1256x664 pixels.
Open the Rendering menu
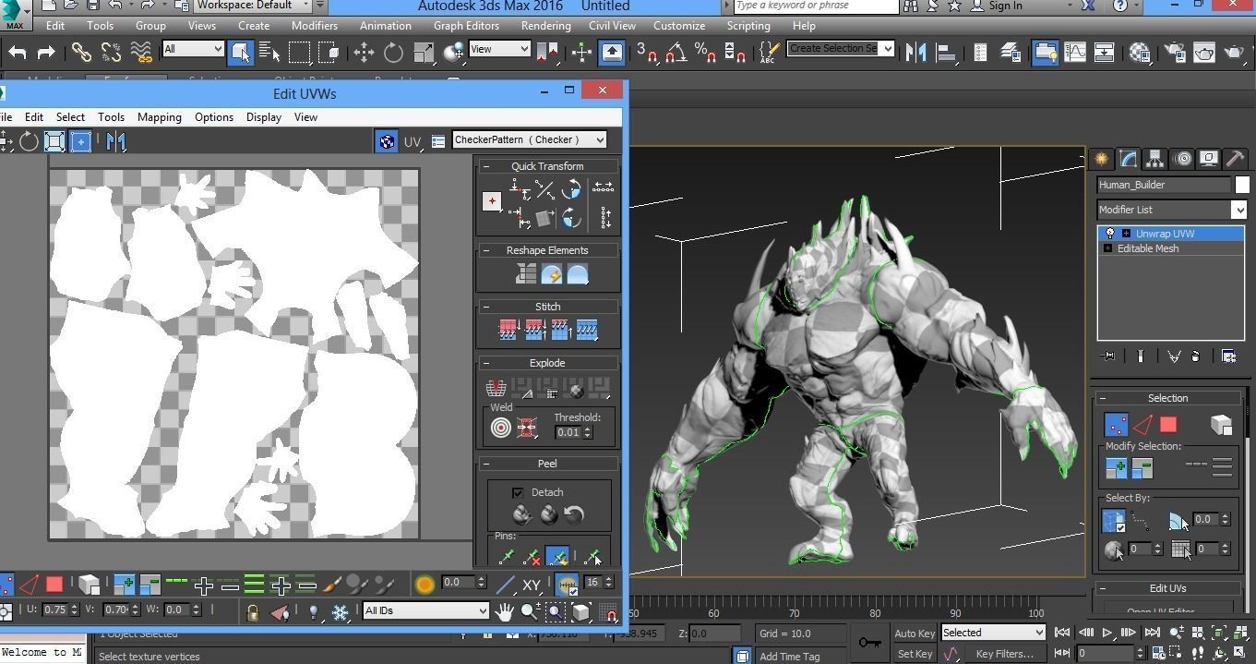pyautogui.click(x=545, y=26)
